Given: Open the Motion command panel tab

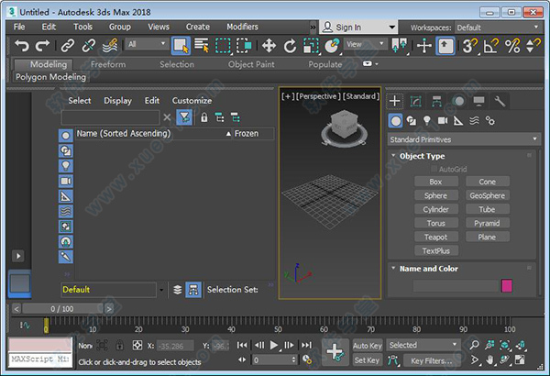Looking at the screenshot, I should click(x=457, y=102).
